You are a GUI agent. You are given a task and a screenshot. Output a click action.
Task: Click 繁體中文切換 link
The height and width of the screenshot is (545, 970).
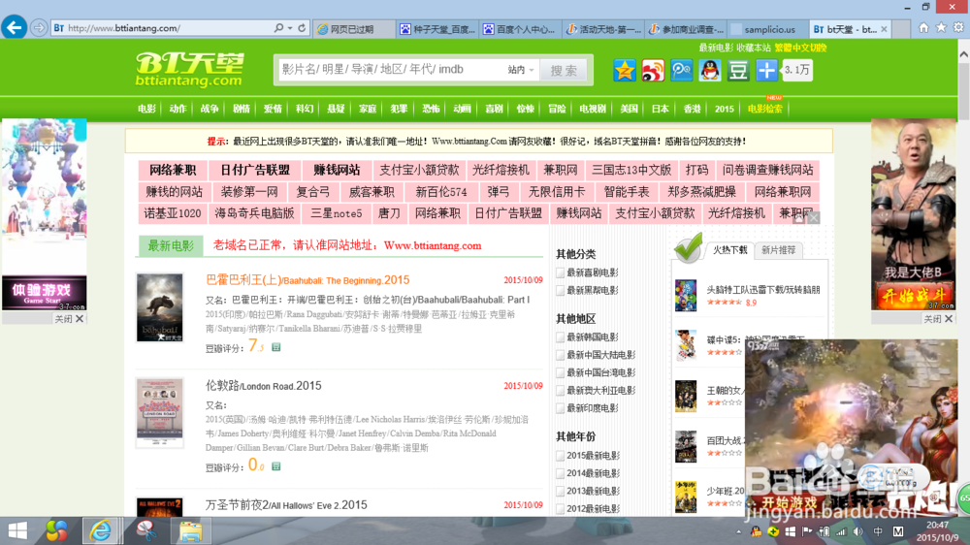pyautogui.click(x=800, y=48)
